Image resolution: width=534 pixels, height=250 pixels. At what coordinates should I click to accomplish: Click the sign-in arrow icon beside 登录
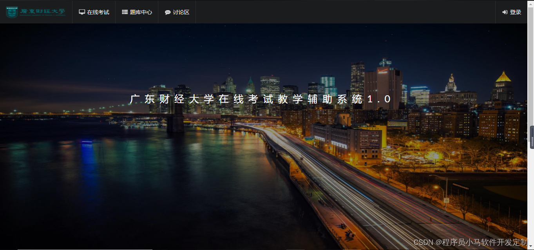pyautogui.click(x=504, y=12)
